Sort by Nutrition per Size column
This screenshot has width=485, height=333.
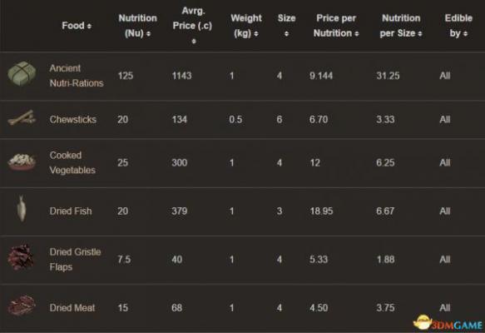point(401,26)
